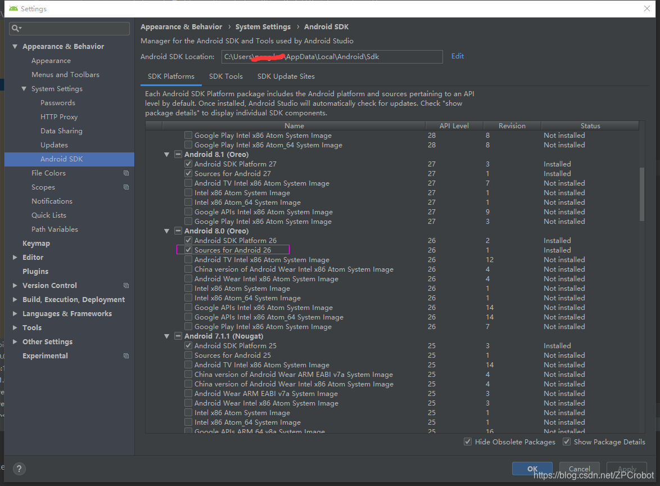660x486 pixels.
Task: Click the Apply button
Action: (627, 469)
